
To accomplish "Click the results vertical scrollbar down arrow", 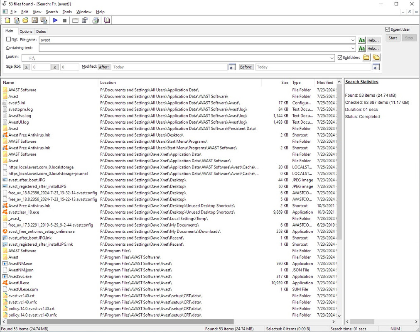I will pos(339,316).
